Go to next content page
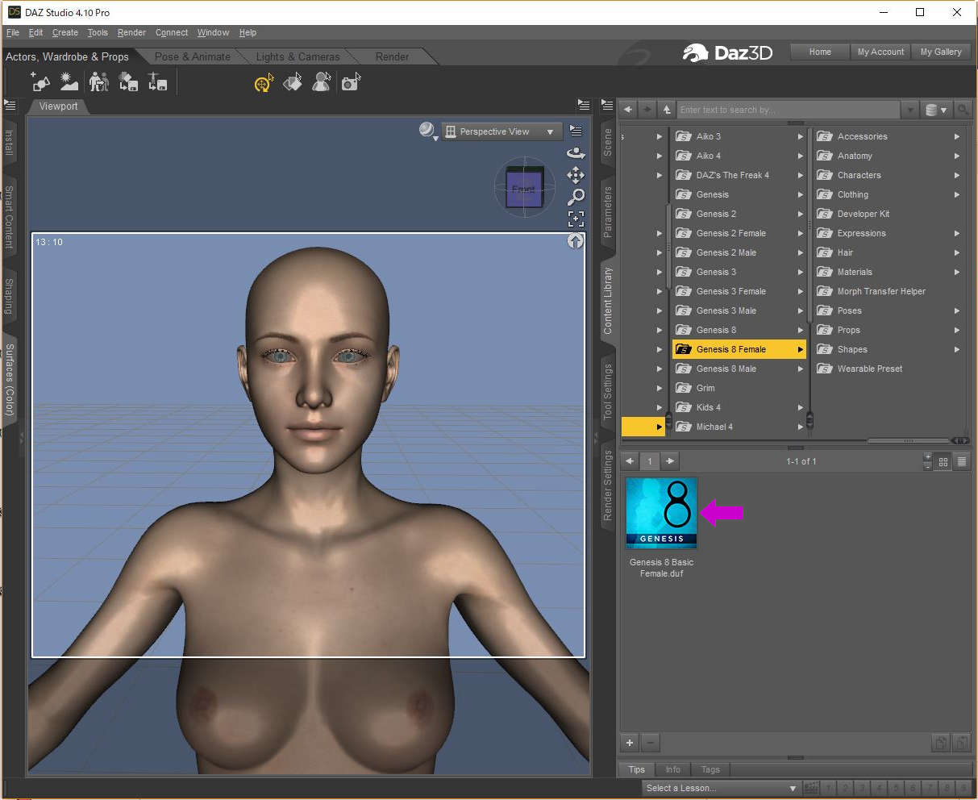This screenshot has width=978, height=800. (x=670, y=461)
